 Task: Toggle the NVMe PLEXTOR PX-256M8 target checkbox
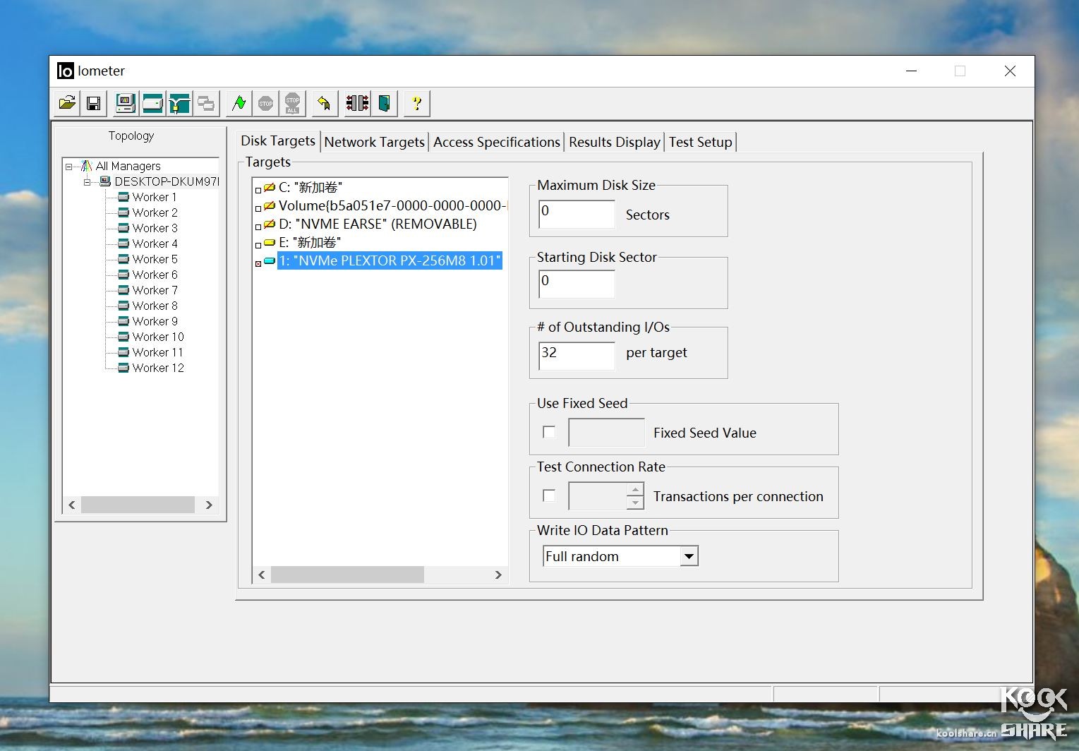[x=258, y=263]
